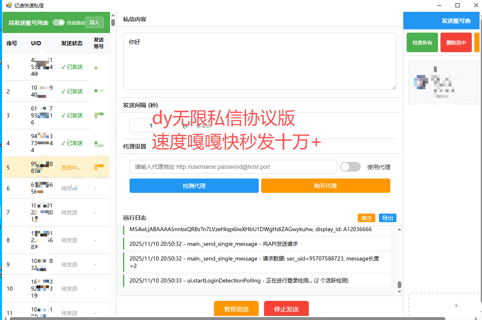Stop sending with 停止发送 button
482x320 pixels.
click(x=286, y=309)
